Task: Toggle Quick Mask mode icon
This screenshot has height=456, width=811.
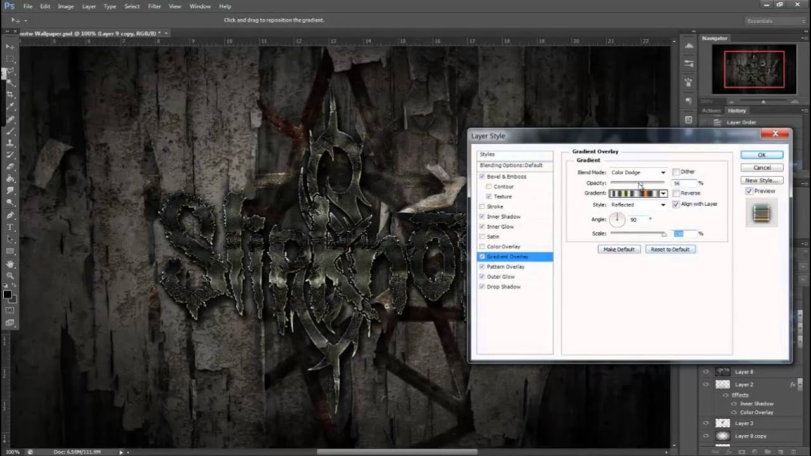Action: click(x=10, y=310)
